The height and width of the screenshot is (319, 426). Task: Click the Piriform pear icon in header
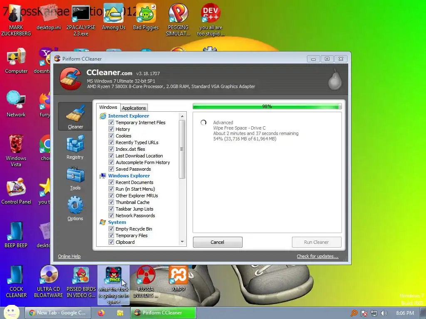(x=335, y=80)
